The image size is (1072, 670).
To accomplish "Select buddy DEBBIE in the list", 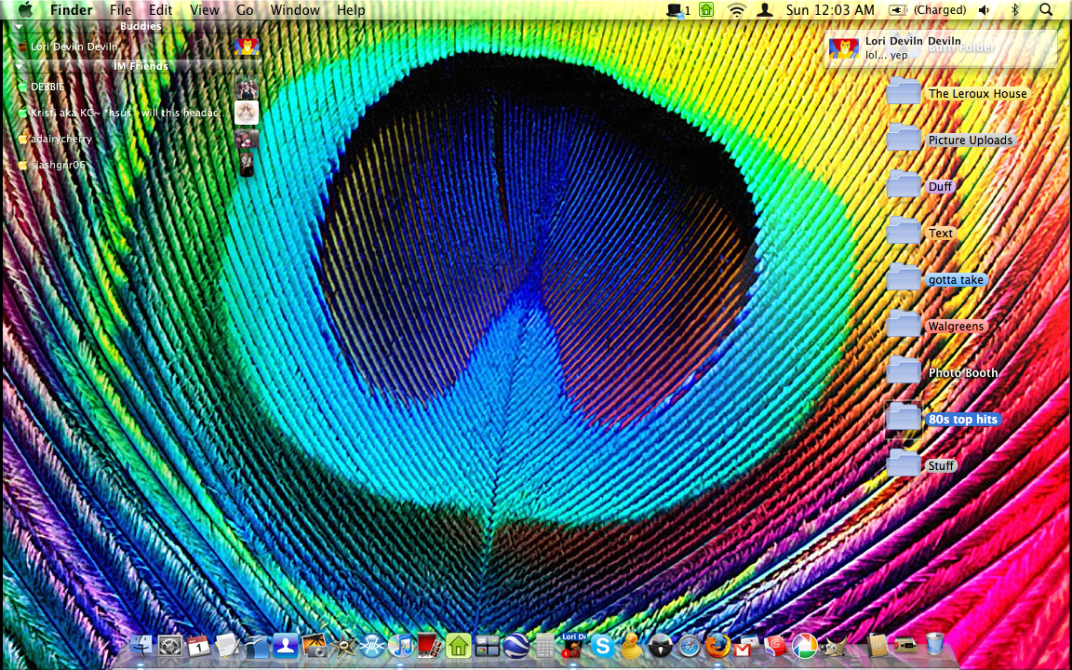I will tap(137, 87).
